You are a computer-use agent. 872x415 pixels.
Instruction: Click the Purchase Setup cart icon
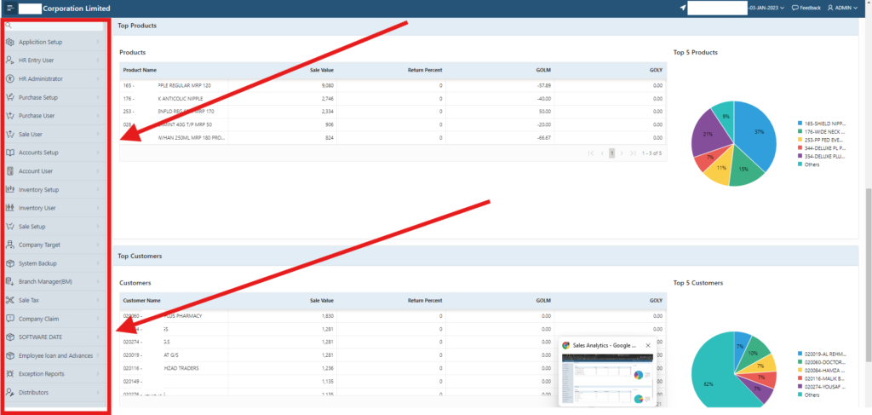click(10, 97)
